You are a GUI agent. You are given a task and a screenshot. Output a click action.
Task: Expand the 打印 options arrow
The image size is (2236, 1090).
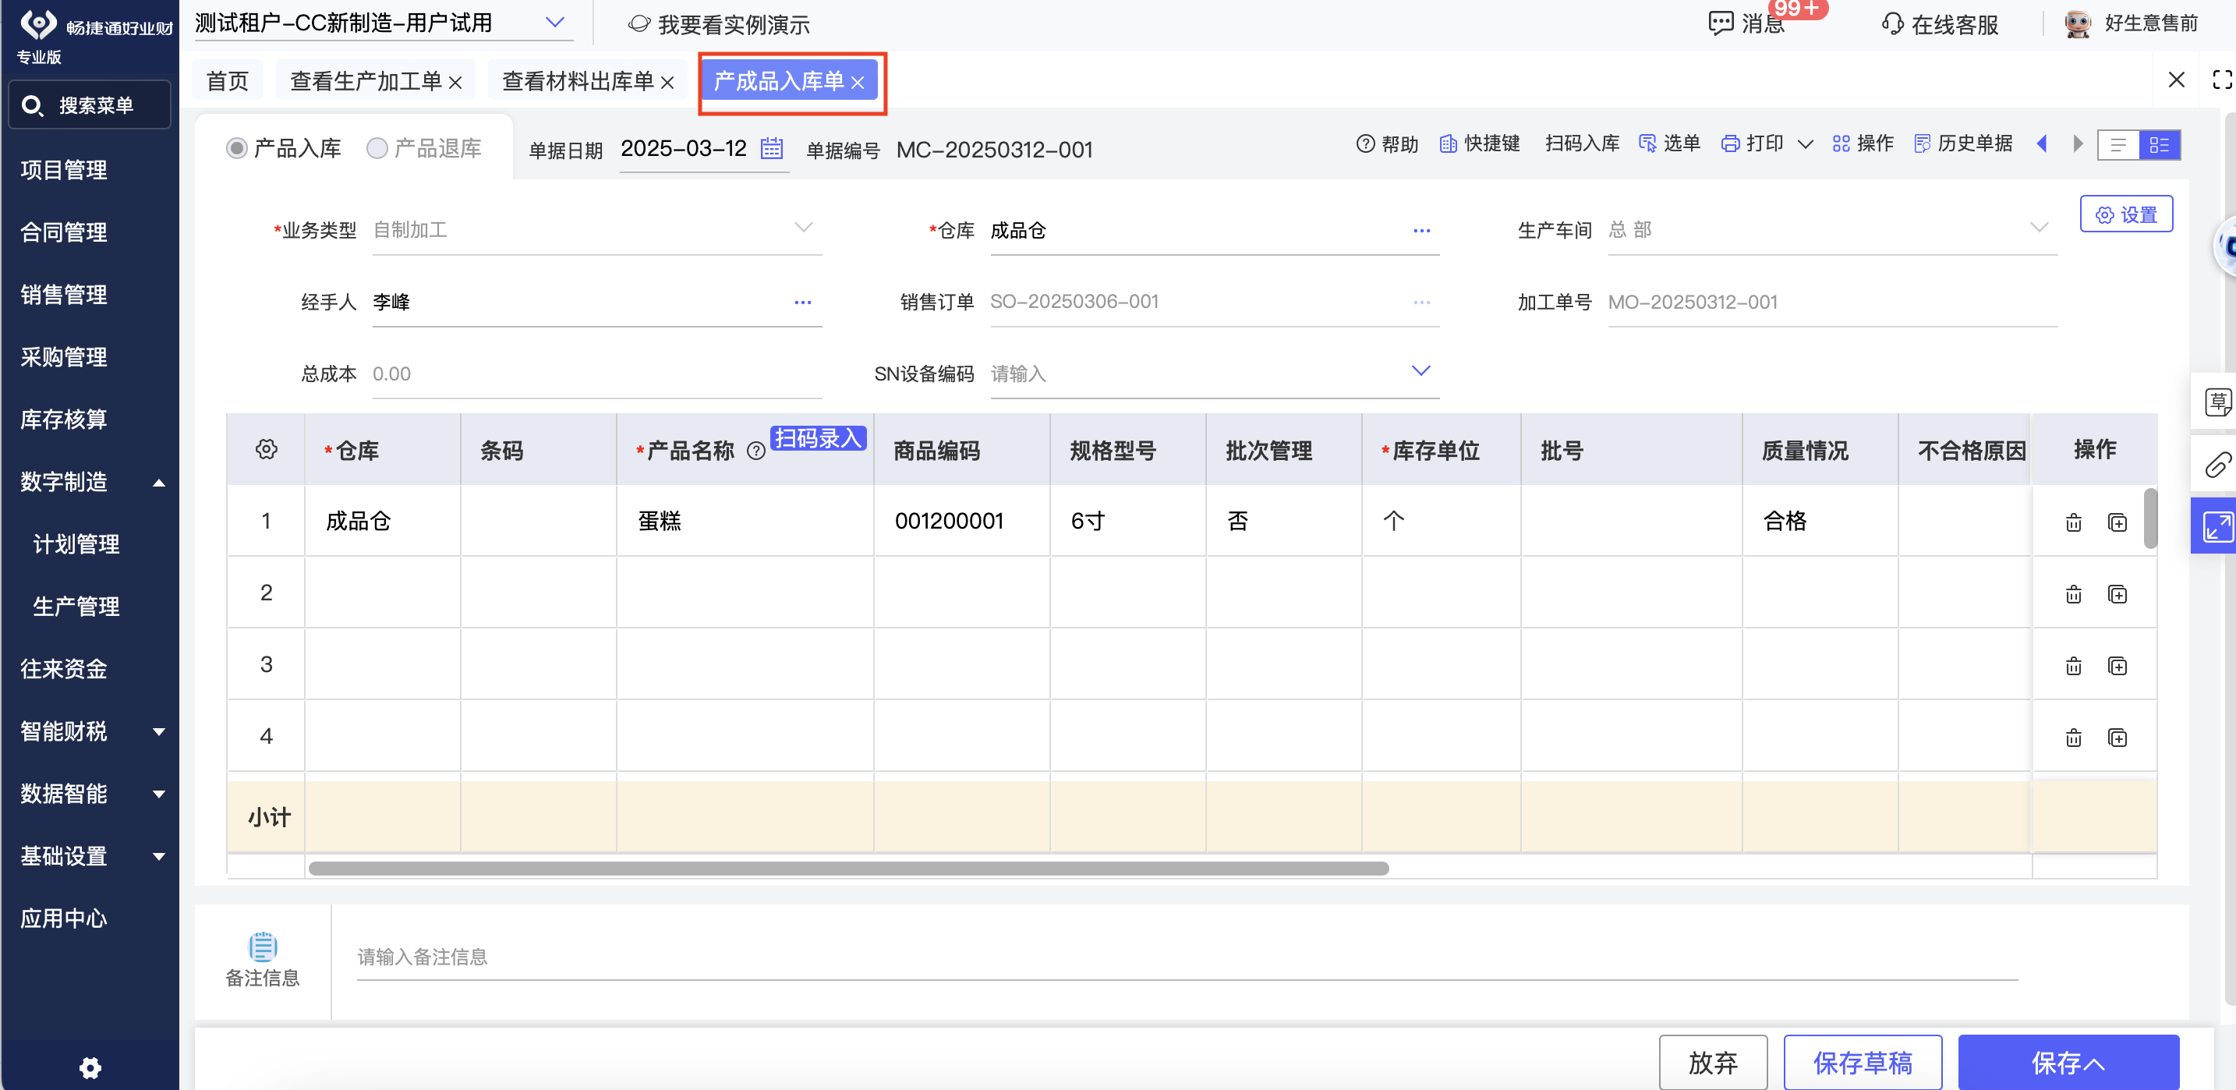(1806, 144)
